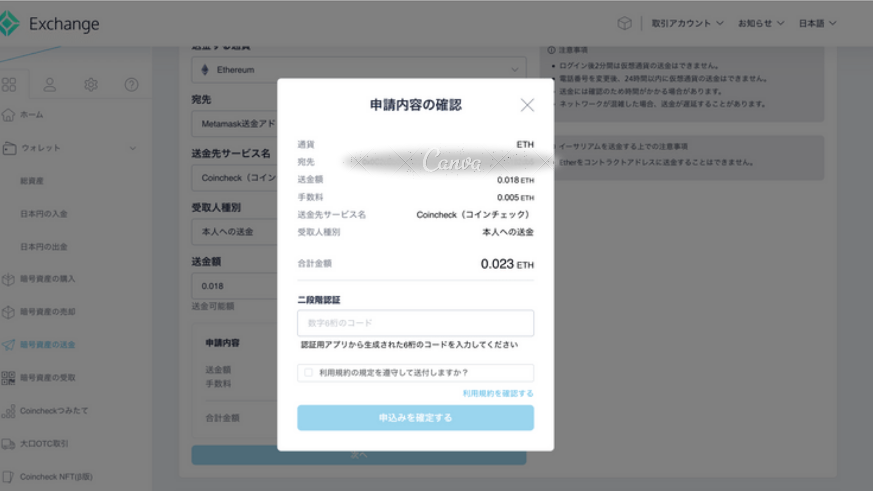
Task: Click the 次へ button behind the dialog
Action: tap(359, 456)
